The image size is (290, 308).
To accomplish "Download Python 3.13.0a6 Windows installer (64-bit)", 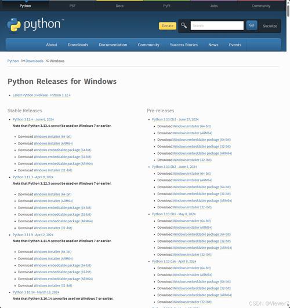I will [192, 268].
